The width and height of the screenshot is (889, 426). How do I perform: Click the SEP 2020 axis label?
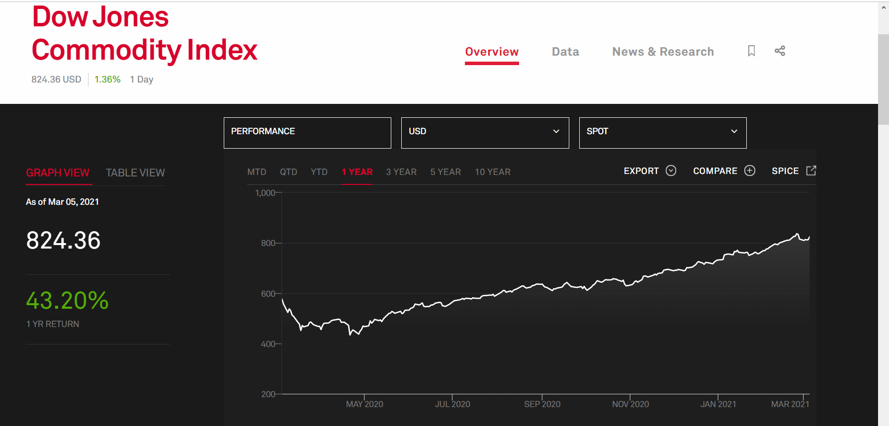pos(542,404)
